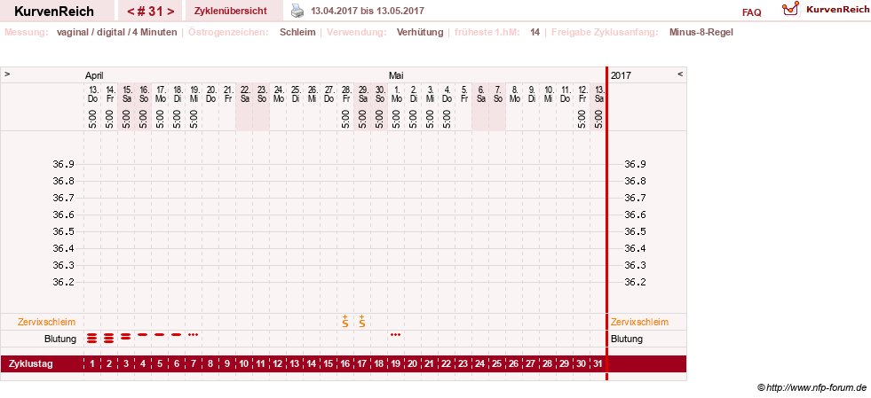Click the Blutung label on the right
Screen dimensions: 871x398
pyautogui.click(x=627, y=339)
